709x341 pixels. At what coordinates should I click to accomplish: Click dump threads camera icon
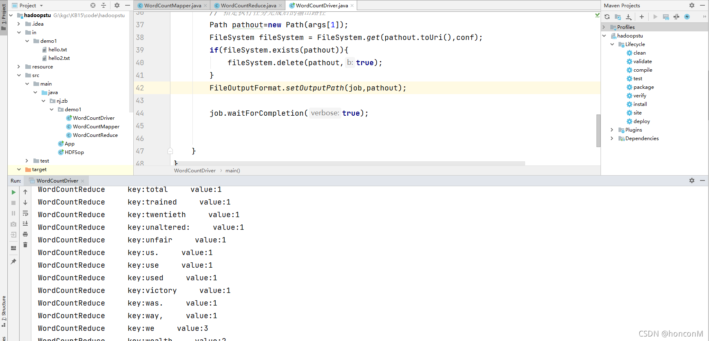[x=13, y=224]
